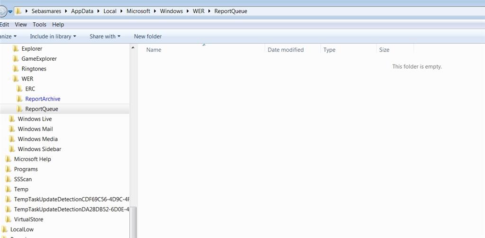485x238 pixels.
Task: Click the Windows Sidebar folder icon
Action: (12, 149)
